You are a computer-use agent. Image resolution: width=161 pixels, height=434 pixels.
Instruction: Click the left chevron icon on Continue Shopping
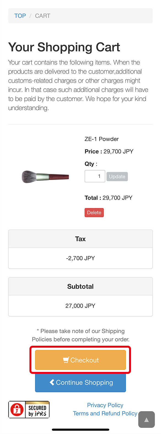(x=52, y=382)
